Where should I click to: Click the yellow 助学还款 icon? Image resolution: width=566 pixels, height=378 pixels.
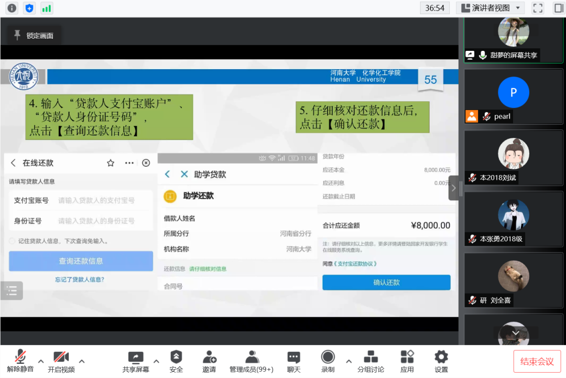tap(170, 196)
